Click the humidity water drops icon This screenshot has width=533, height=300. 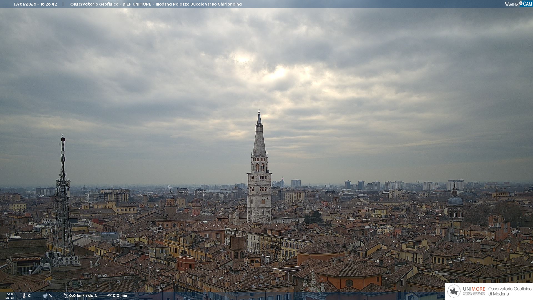(x=45, y=296)
